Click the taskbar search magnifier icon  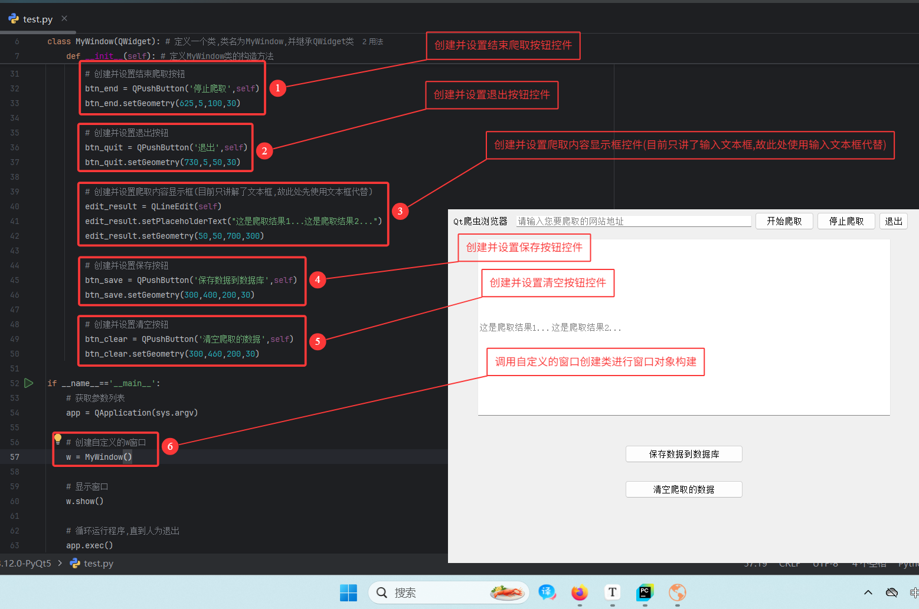[382, 592]
